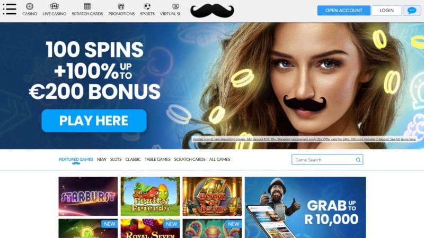Click the Open Account button
This screenshot has height=238, width=424.
pos(343,11)
